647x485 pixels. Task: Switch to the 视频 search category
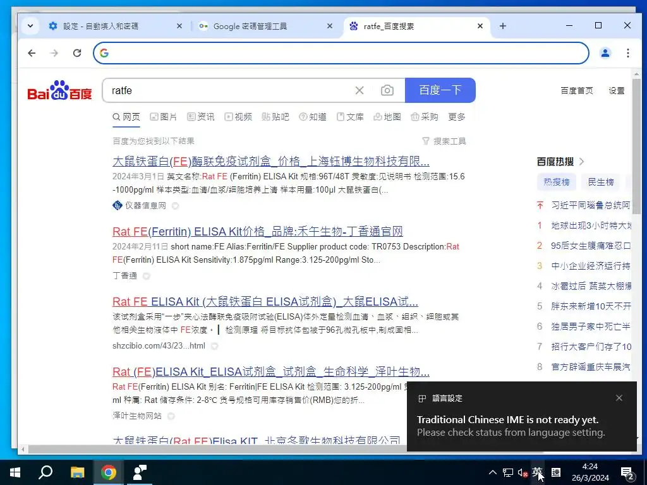[238, 117]
